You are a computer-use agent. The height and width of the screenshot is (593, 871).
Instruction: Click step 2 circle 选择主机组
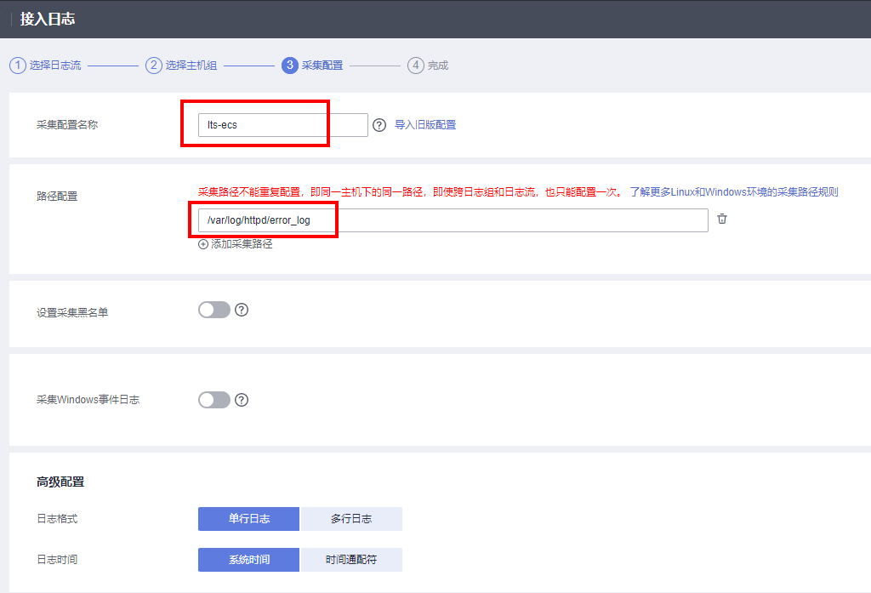point(153,66)
